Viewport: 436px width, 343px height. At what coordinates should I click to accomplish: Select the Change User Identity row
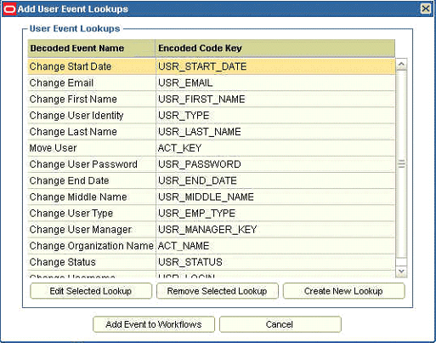(x=211, y=116)
